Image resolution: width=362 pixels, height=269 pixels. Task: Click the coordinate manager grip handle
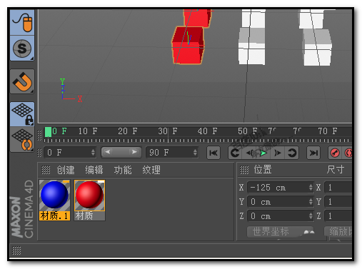244,170
